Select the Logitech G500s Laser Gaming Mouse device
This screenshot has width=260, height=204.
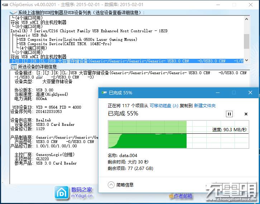tap(78, 39)
